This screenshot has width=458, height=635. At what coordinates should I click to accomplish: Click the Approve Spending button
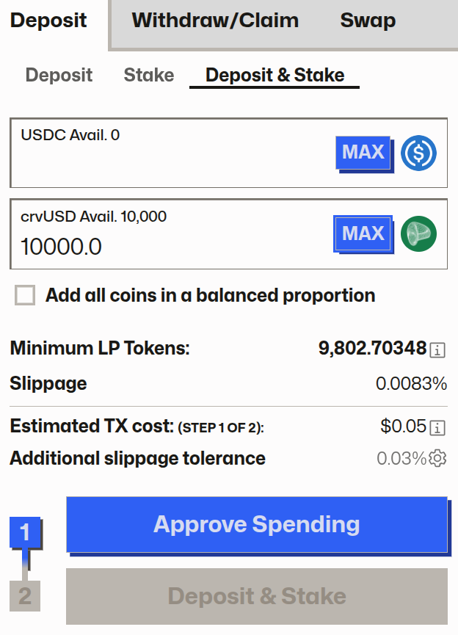click(256, 525)
